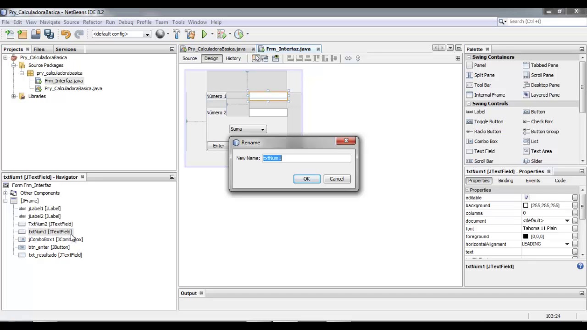Click Cancel in the Rename dialog
The image size is (587, 330).
pos(336,179)
